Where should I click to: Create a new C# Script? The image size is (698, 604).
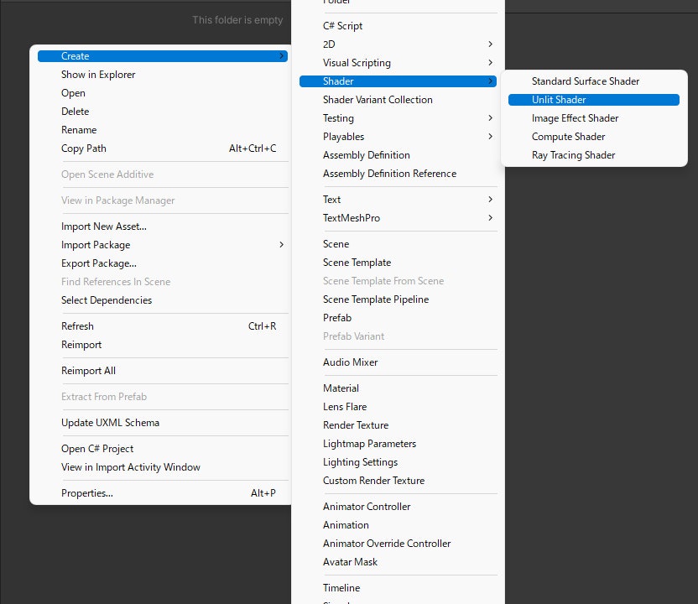[x=398, y=26]
